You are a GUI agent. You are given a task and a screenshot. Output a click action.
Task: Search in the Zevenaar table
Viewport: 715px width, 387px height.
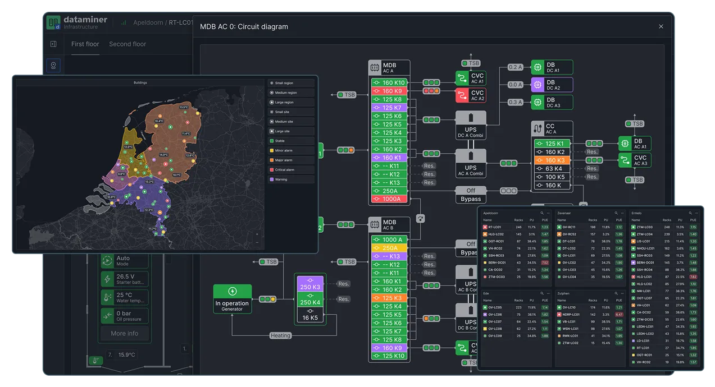click(616, 213)
